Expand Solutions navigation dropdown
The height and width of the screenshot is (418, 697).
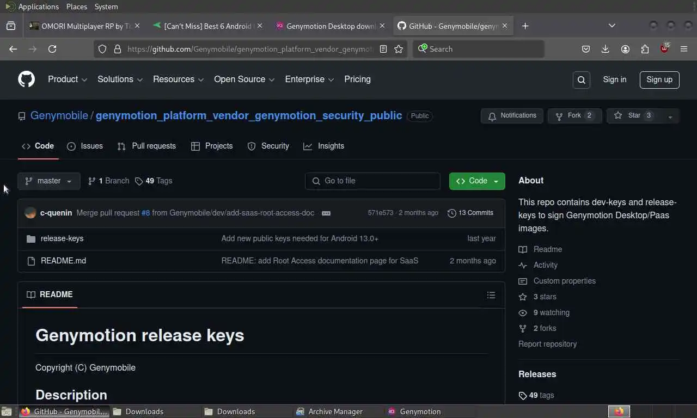tap(120, 79)
